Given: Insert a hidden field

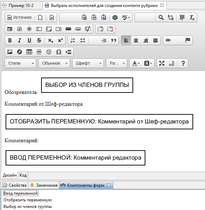Looking at the screenshot, I should pos(88,29).
